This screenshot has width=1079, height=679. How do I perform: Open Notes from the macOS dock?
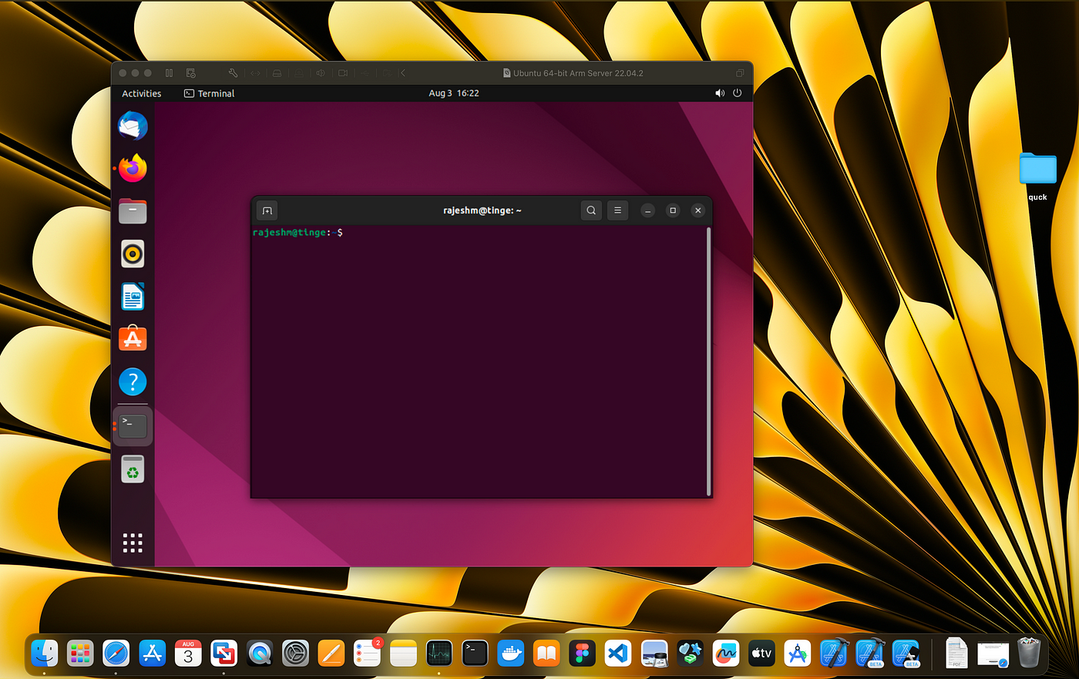pos(403,654)
